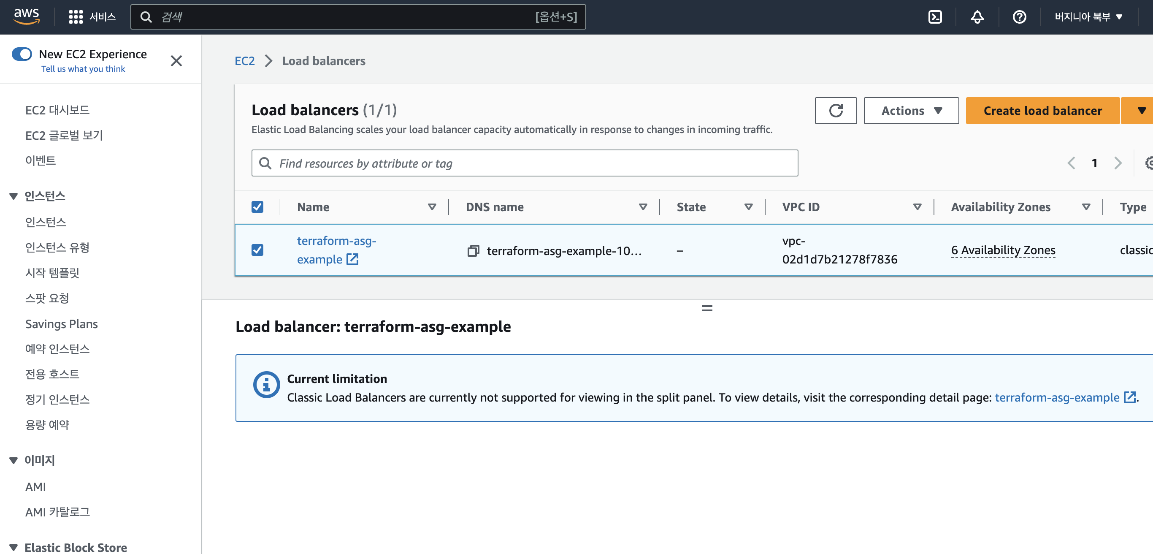Collapse the Elastic Block Store section

coord(14,548)
